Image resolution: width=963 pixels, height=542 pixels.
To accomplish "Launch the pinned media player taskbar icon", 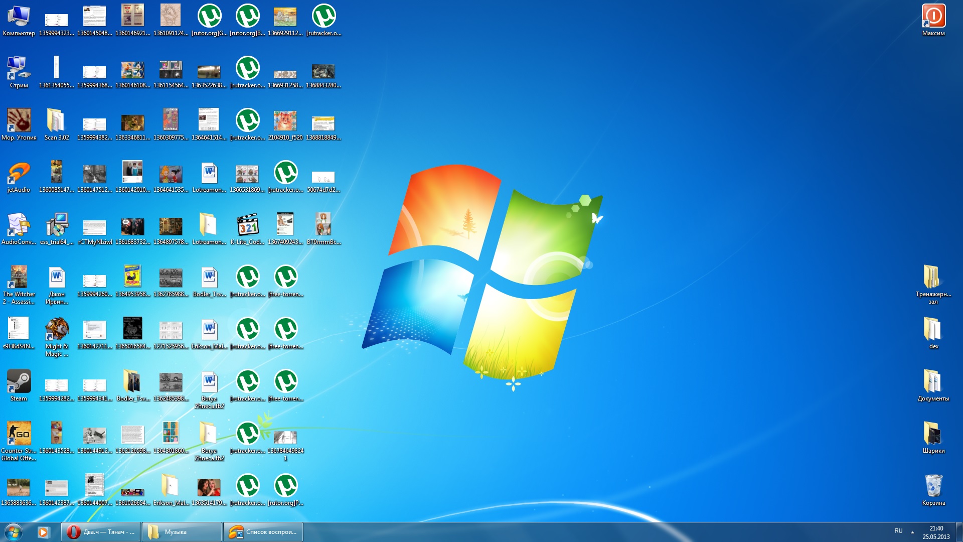I will pos(44,532).
